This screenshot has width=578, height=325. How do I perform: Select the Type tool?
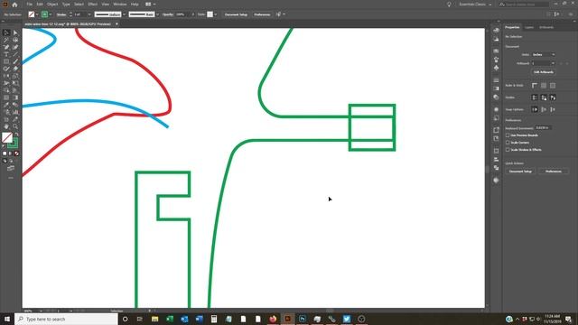pyautogui.click(x=6, y=54)
